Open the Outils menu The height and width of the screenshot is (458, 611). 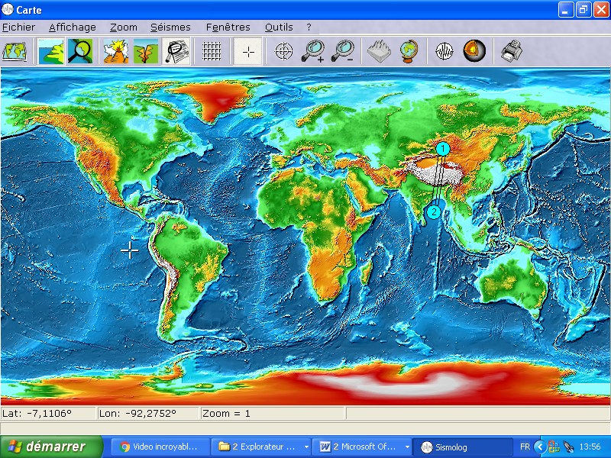[x=279, y=27]
